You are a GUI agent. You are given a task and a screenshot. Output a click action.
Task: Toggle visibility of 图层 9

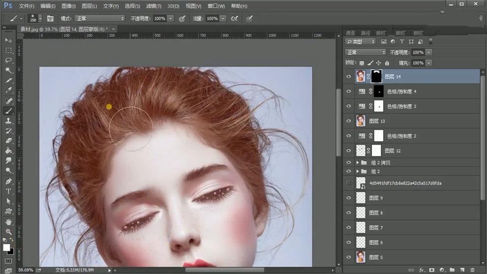click(349, 198)
